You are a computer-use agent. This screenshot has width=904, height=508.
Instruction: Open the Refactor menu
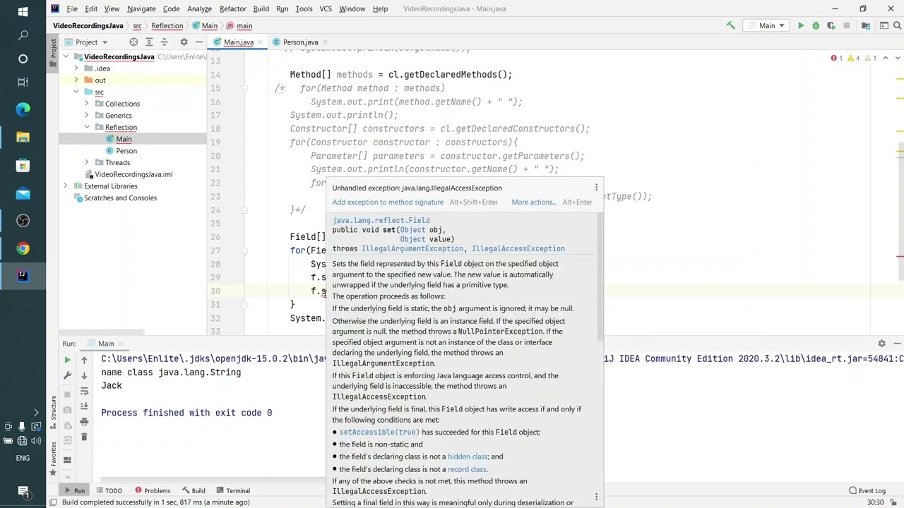point(232,8)
